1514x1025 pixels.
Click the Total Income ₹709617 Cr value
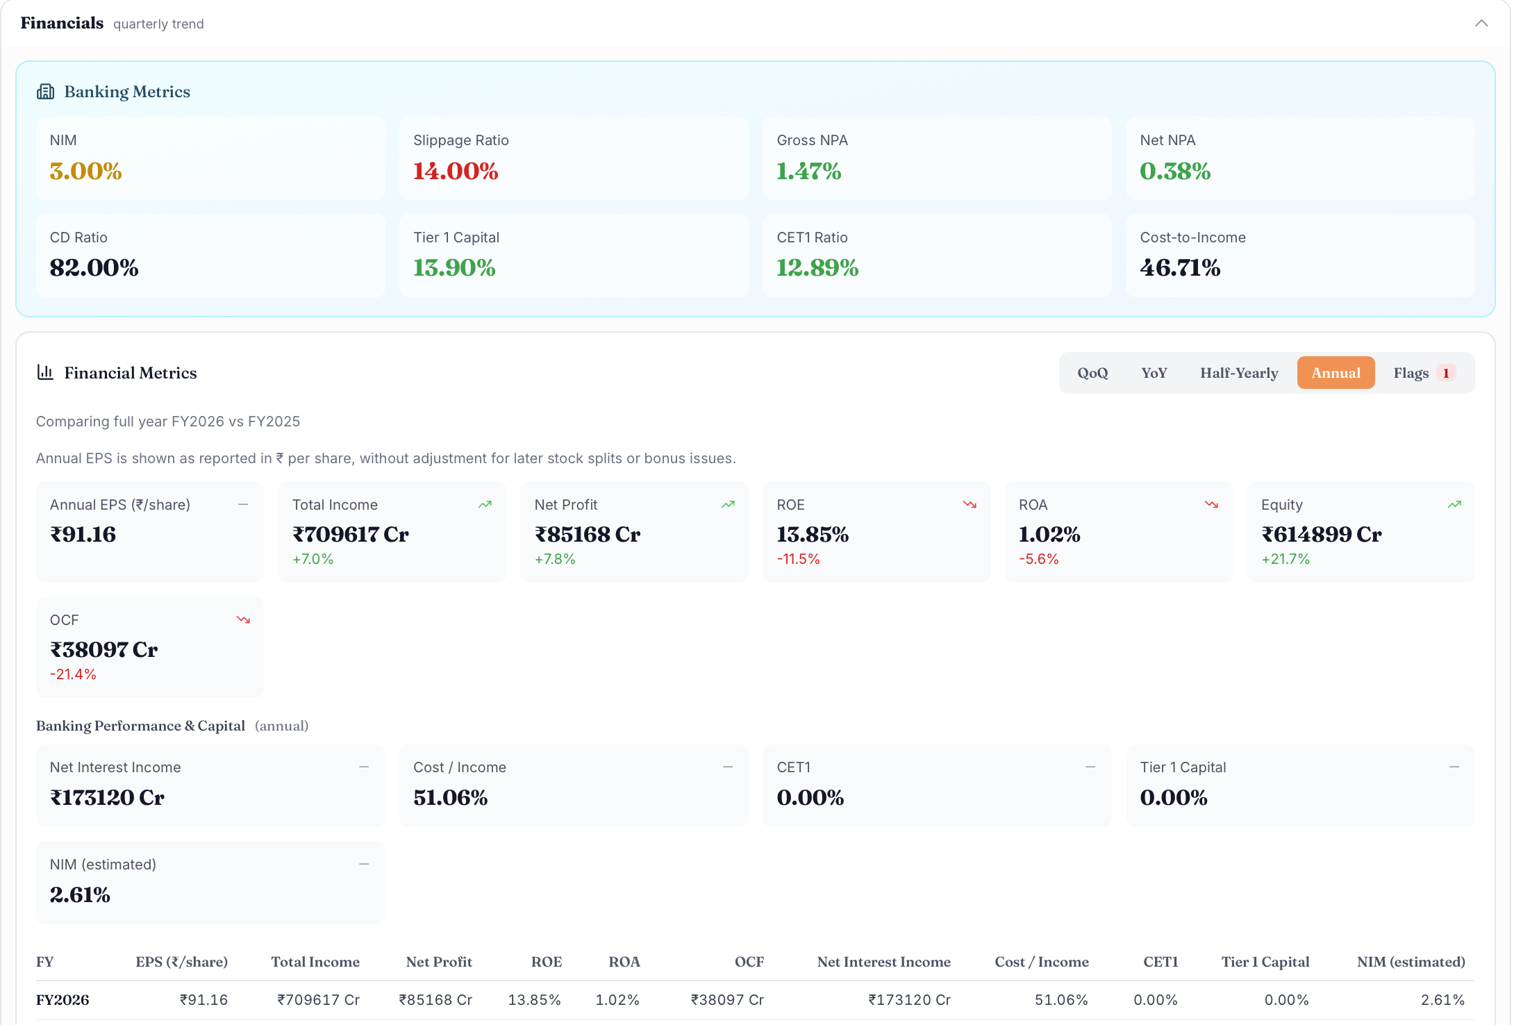pos(351,534)
